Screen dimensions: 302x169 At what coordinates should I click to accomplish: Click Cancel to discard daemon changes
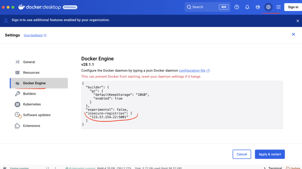[242, 154]
